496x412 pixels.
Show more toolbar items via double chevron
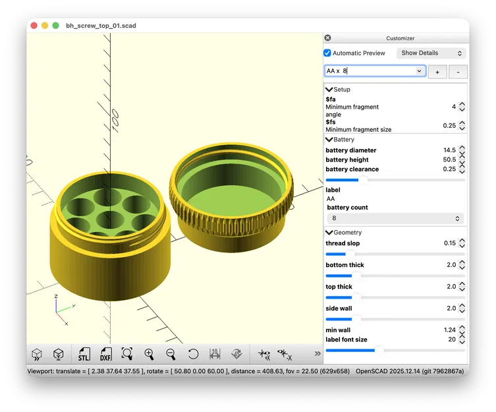(x=317, y=354)
